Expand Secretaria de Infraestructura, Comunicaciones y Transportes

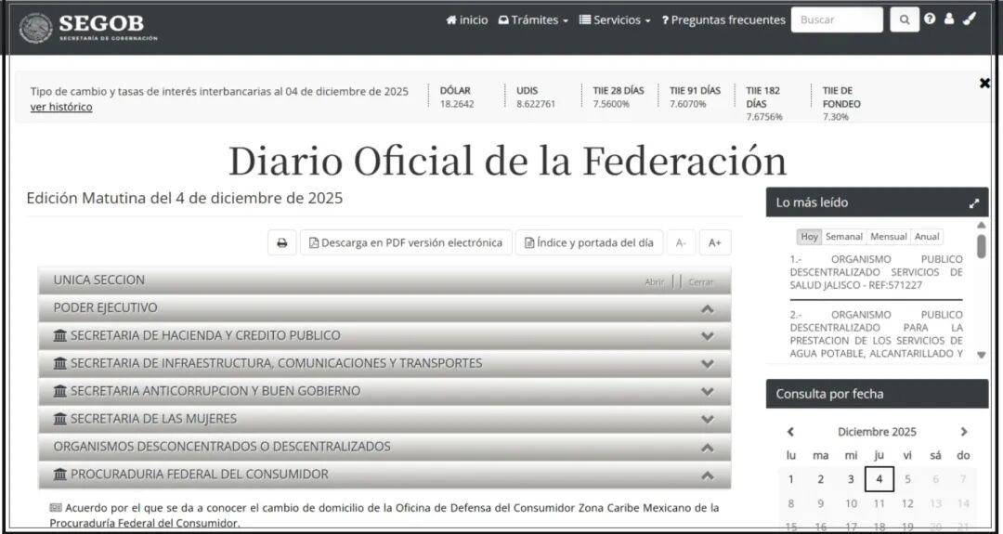click(x=384, y=363)
